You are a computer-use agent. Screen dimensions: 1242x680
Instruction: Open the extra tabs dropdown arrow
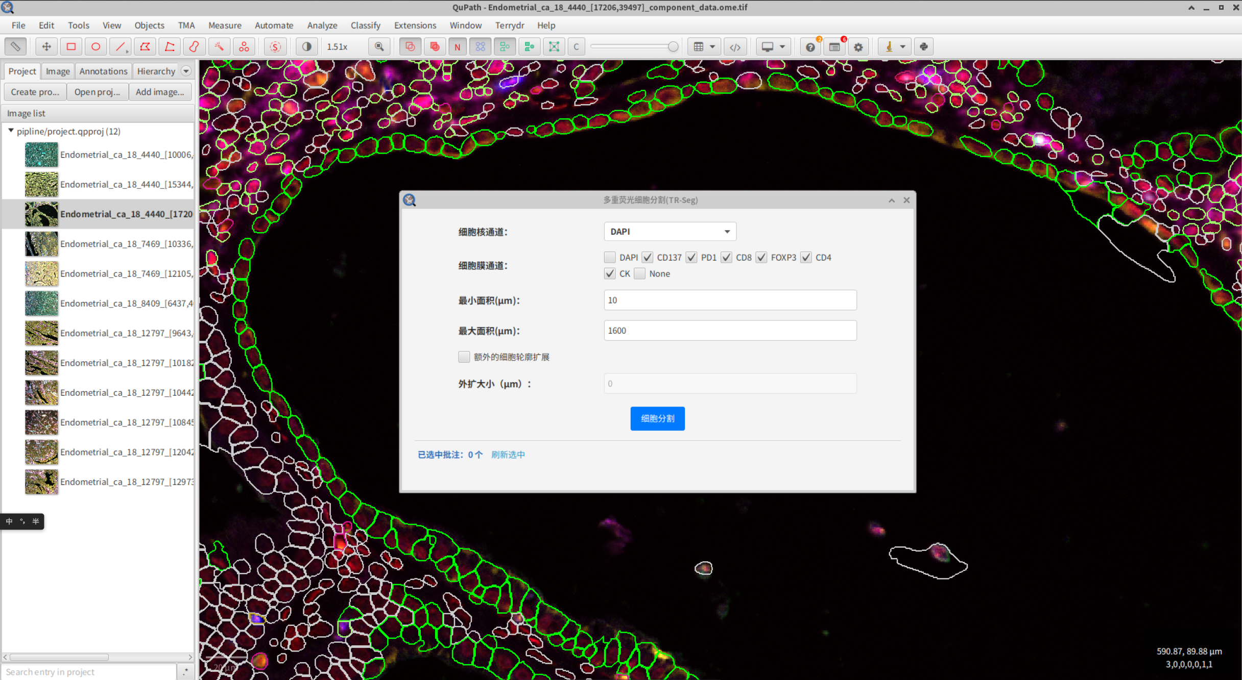[186, 71]
